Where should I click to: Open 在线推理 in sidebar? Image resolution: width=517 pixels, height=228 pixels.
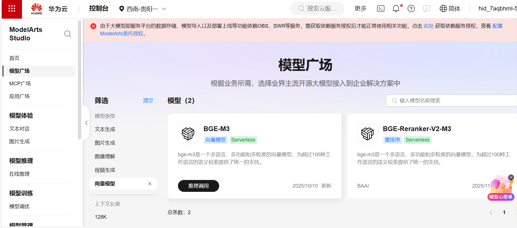(x=19, y=174)
